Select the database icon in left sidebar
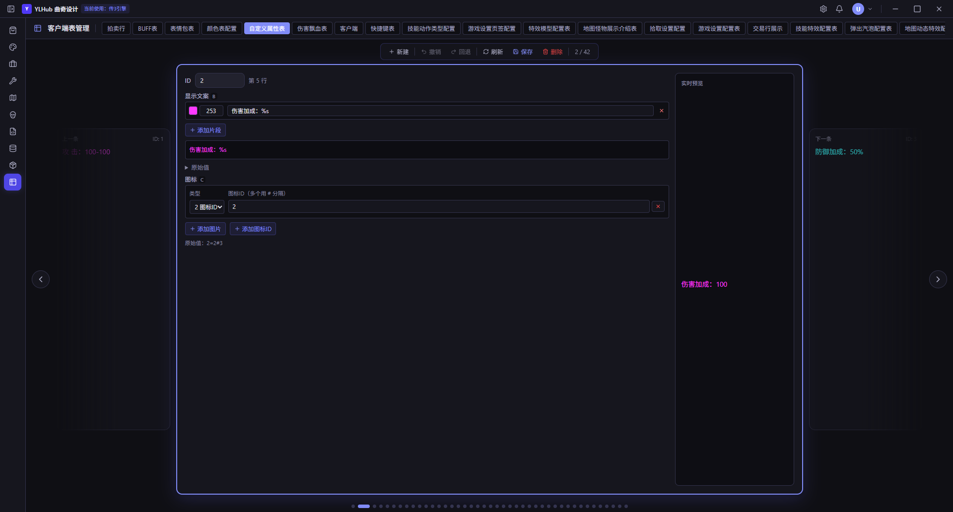 click(x=13, y=148)
